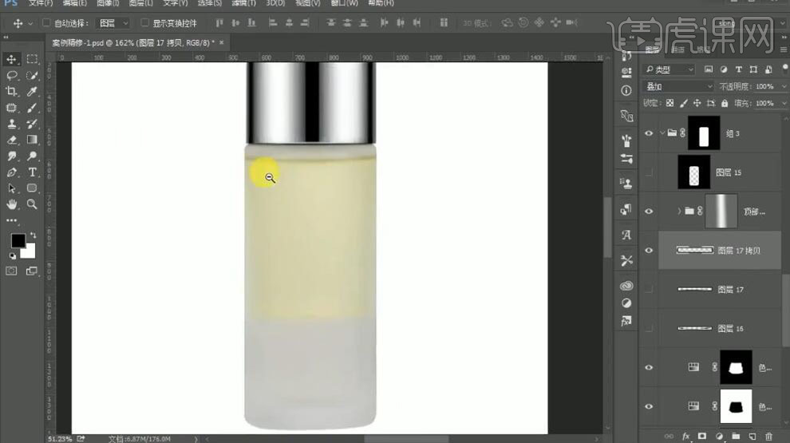Open the Move tool preset picker arrow

(30, 24)
